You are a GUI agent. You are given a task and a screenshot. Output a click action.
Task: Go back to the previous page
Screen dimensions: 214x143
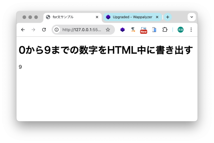coord(23,30)
